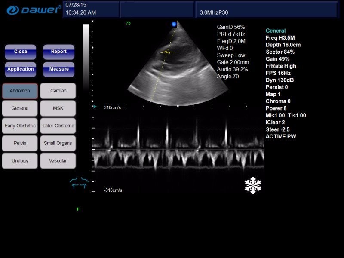Image resolution: width=344 pixels, height=258 pixels.
Task: Open the Application presets menu
Action: click(x=20, y=69)
